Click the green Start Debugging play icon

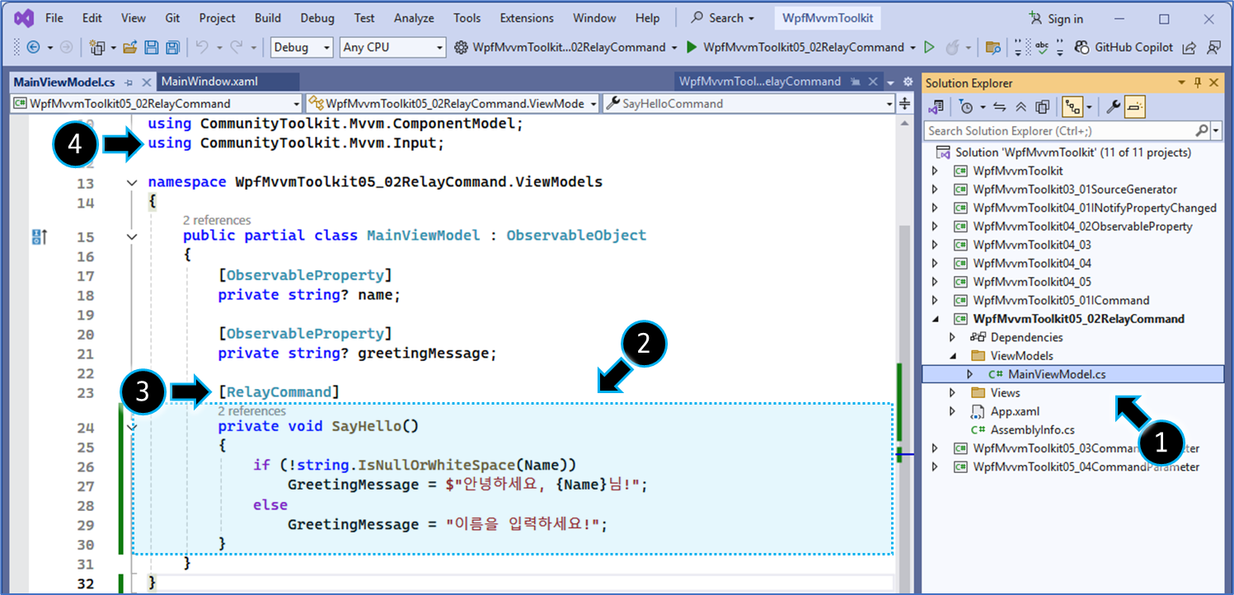coord(692,48)
